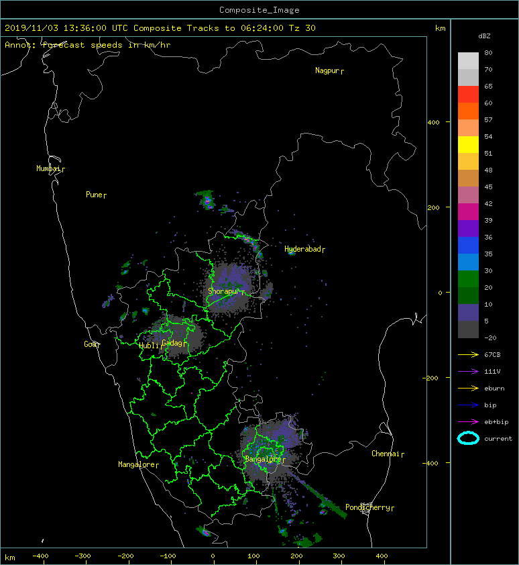The image size is (519, 565).
Task: Choose the magenta 39–42 dBZ swatch
Action: [468, 211]
